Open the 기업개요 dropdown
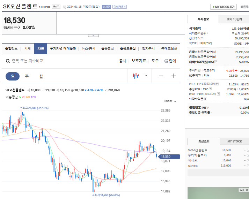249x199 pixels. click(119, 7)
